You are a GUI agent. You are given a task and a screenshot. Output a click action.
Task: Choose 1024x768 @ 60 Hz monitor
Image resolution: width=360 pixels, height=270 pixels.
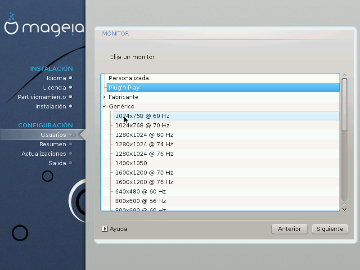pyautogui.click(x=226, y=116)
